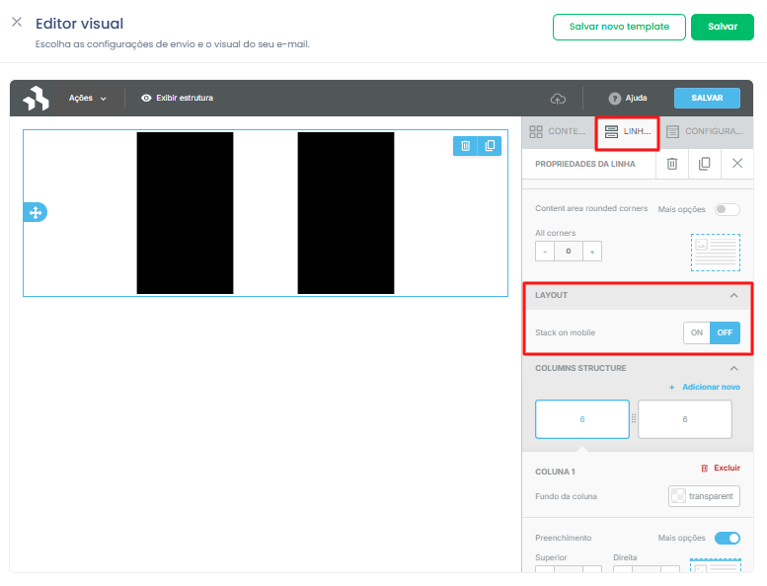Toggle Mais opções for Preenchimento
The height and width of the screenshot is (586, 767).
point(727,538)
